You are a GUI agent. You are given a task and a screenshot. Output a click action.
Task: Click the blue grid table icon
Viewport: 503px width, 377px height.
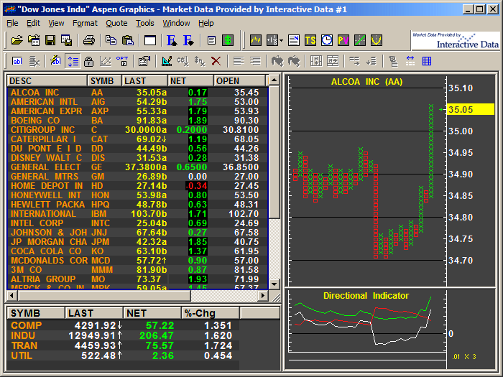427,61
